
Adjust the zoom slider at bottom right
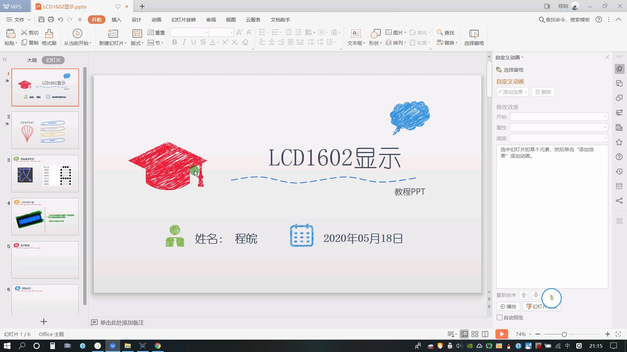pos(564,334)
